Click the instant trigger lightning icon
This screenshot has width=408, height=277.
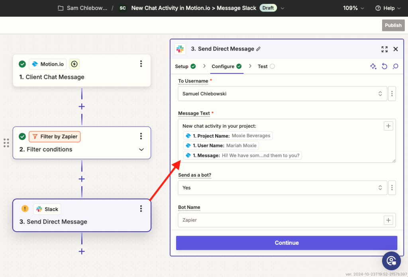(x=75, y=64)
